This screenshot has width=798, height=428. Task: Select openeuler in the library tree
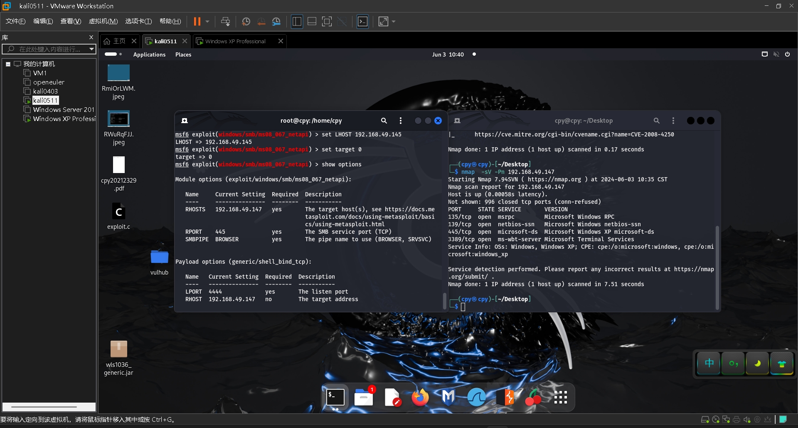(49, 82)
